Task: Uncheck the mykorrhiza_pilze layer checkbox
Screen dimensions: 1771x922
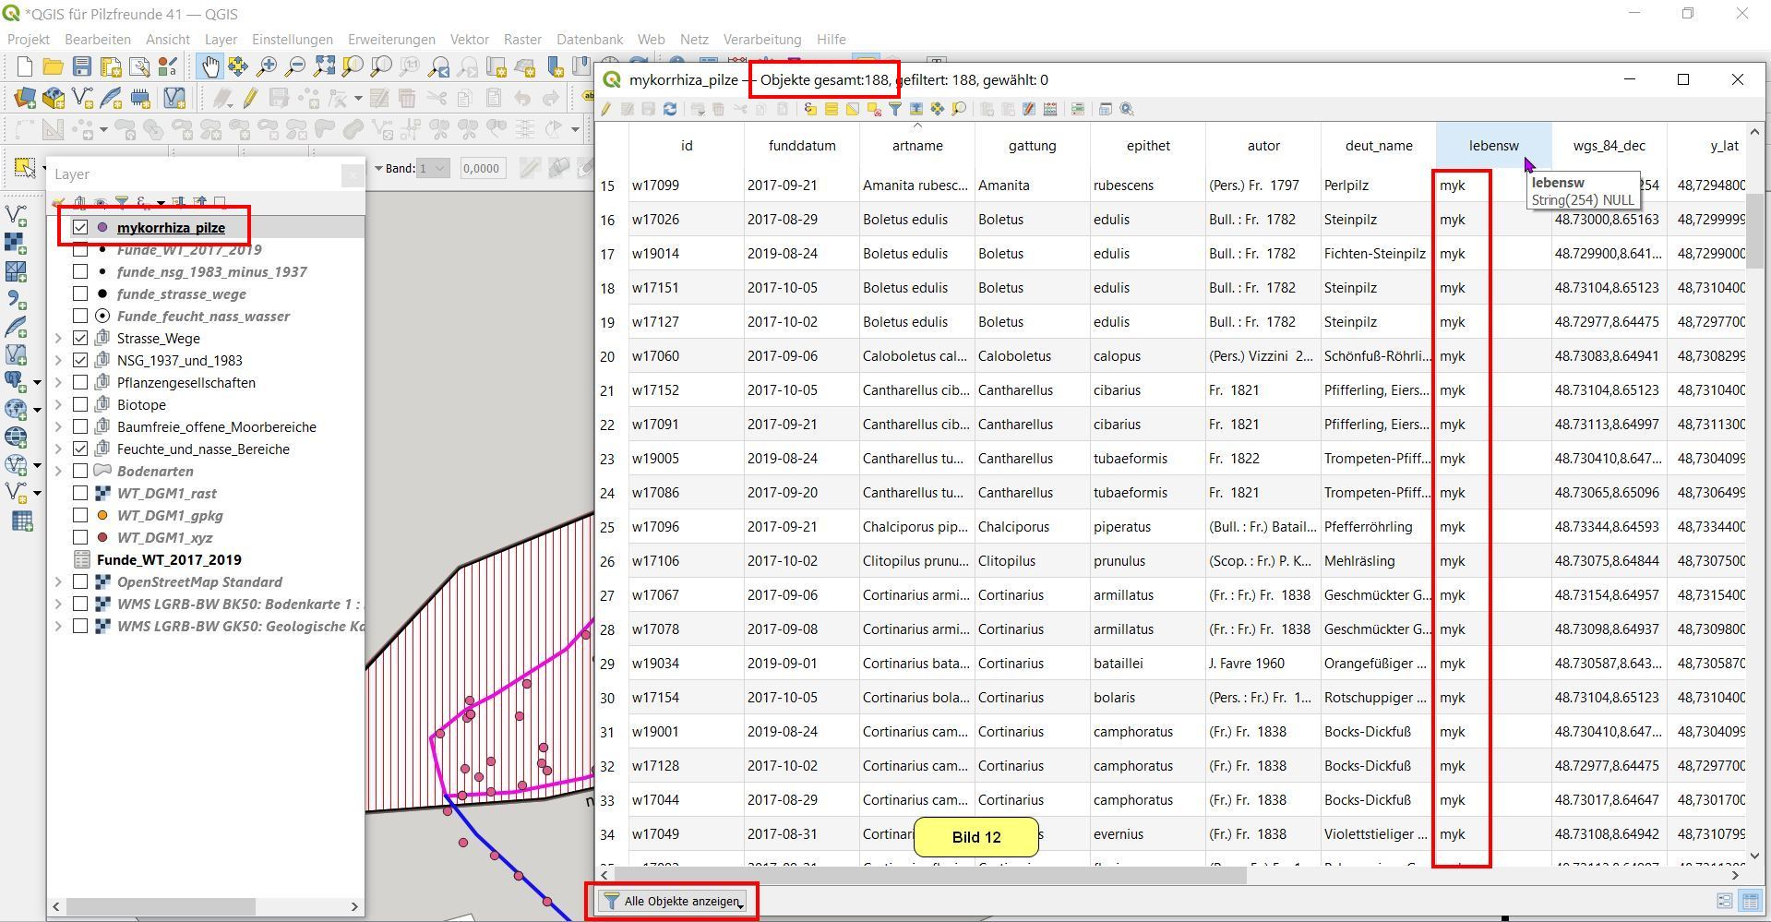Action: 80,227
